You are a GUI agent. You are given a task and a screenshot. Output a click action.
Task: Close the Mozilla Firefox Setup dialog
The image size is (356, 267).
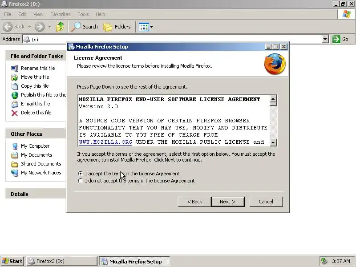[284, 47]
